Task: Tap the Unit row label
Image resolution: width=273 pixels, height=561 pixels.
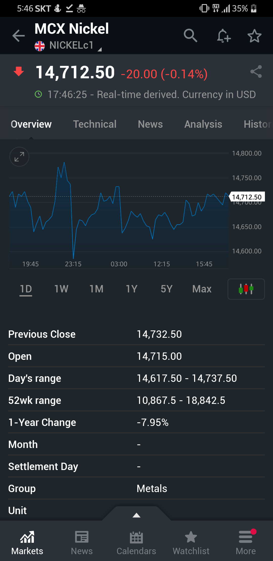Action: 17,511
